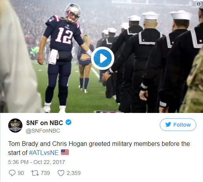Retweet using the retweet arrows icon
This screenshot has height=182, width=203.
pyautogui.click(x=35, y=173)
